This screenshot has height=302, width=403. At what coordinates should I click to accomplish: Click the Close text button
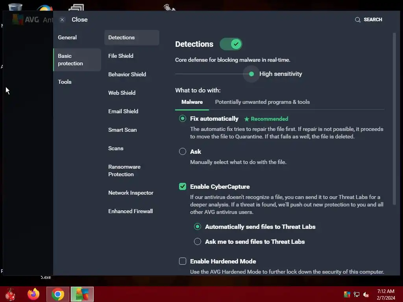click(x=79, y=20)
